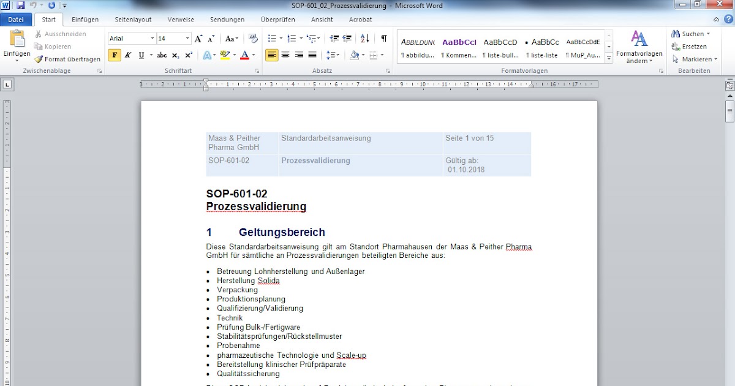Open text effects icon
Viewport: 735px width, 386px height.
pyautogui.click(x=206, y=55)
